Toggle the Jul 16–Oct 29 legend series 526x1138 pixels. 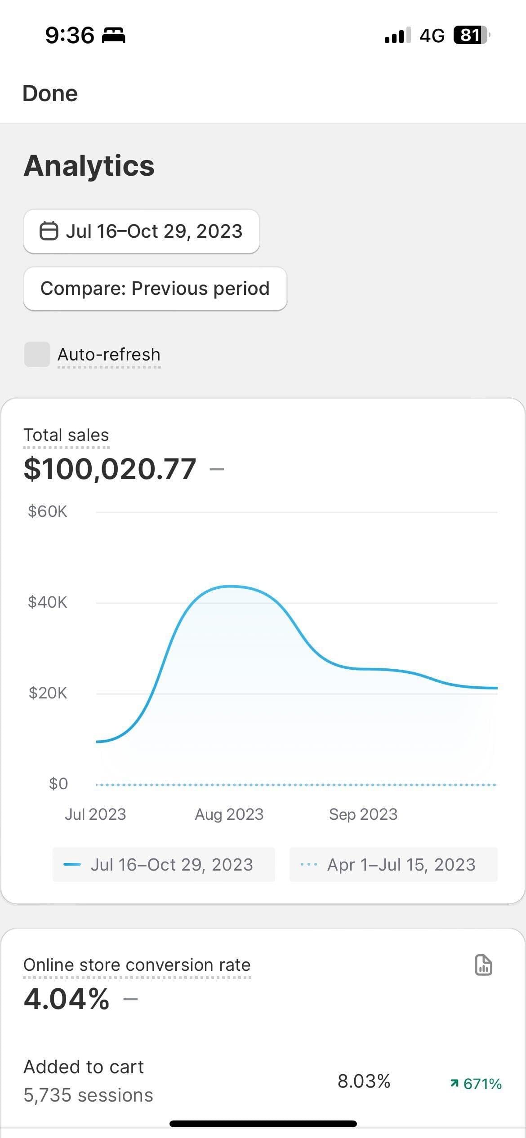(164, 864)
